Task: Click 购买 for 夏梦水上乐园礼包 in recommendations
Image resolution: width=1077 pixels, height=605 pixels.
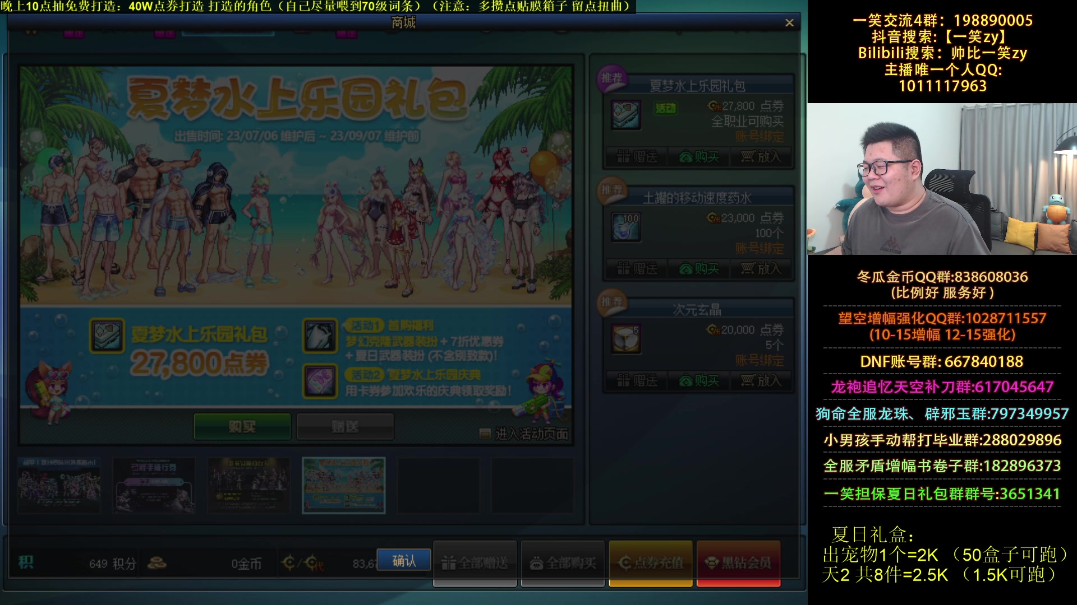Action: coord(699,157)
